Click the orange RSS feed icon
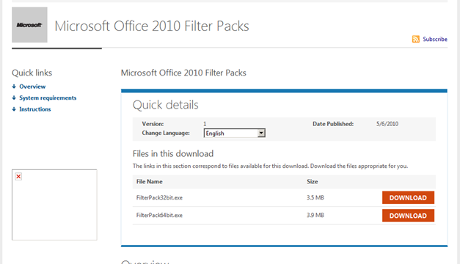Viewport: 460px width, 264px height. pyautogui.click(x=416, y=39)
